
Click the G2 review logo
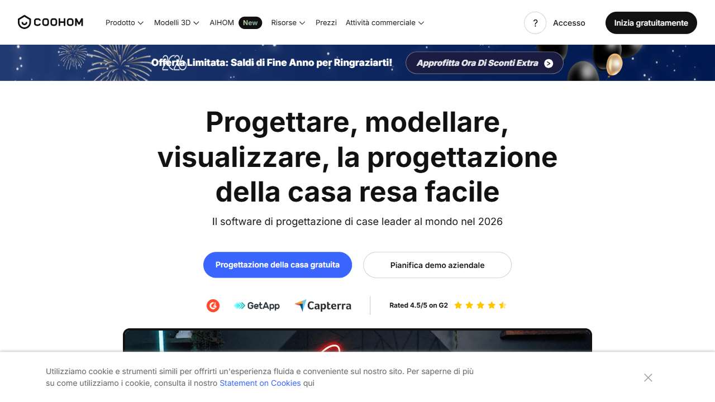[x=213, y=305]
